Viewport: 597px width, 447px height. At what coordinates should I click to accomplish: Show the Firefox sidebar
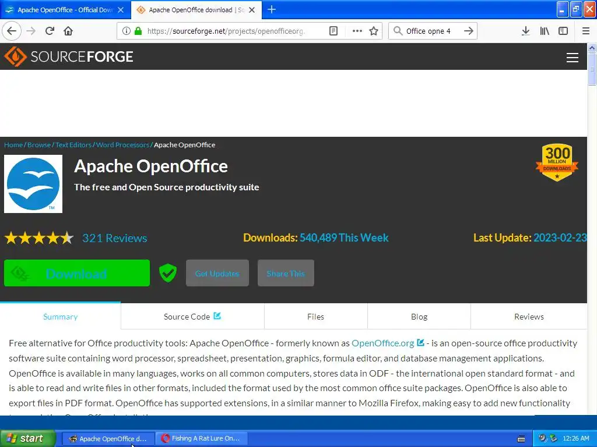click(563, 31)
